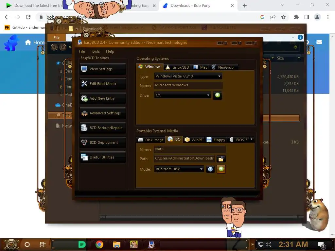
Task: Click ISO Path input field
Action: 185,159
